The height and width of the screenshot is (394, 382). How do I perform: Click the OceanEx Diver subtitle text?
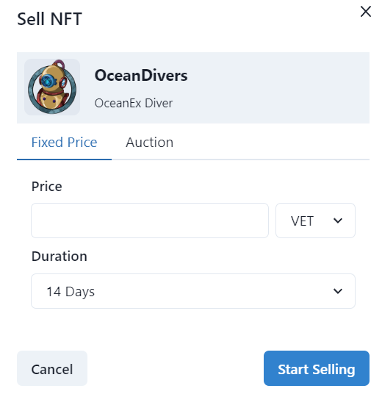click(x=134, y=103)
